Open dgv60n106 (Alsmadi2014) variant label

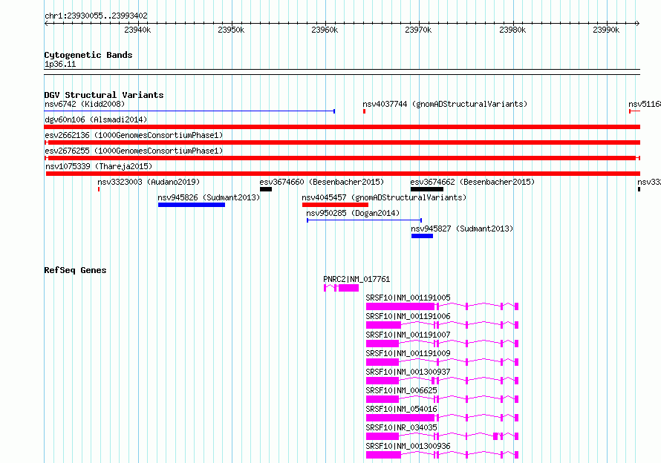pyautogui.click(x=96, y=119)
